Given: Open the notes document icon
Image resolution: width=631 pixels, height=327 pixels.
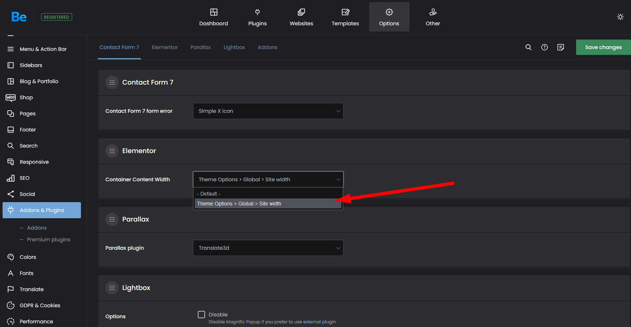Looking at the screenshot, I should 561,47.
